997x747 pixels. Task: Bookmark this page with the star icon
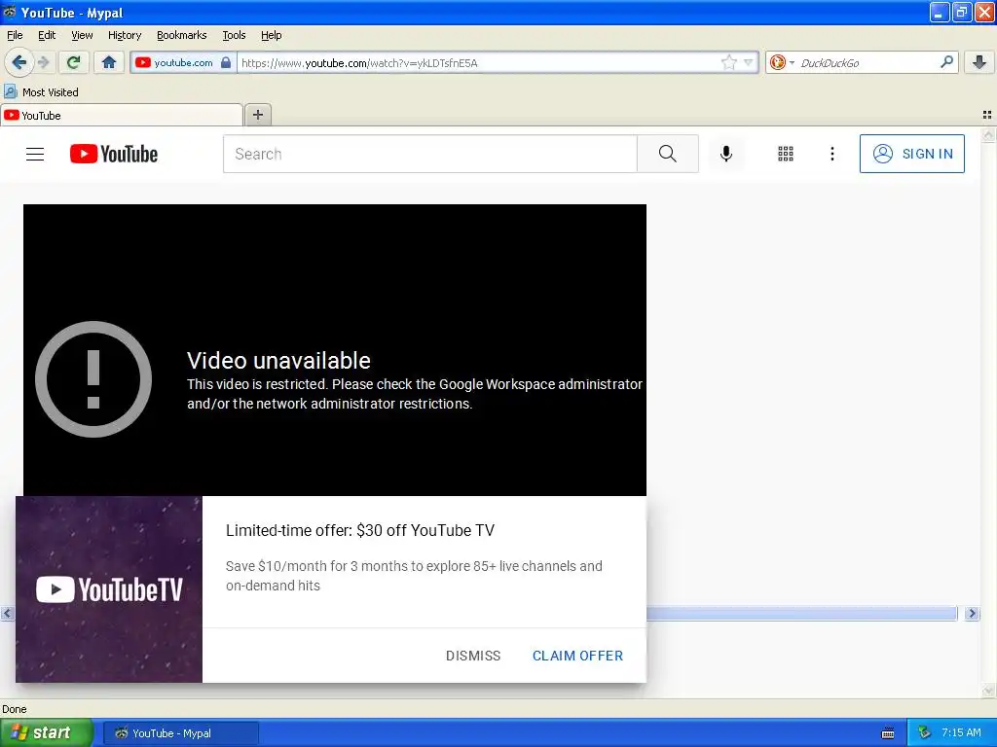coord(728,62)
